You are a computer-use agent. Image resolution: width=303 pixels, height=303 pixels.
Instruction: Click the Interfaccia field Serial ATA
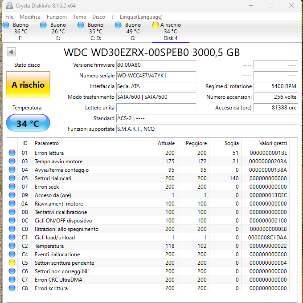pos(156,86)
